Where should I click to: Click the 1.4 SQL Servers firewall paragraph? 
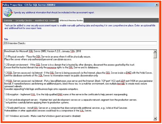79,84
